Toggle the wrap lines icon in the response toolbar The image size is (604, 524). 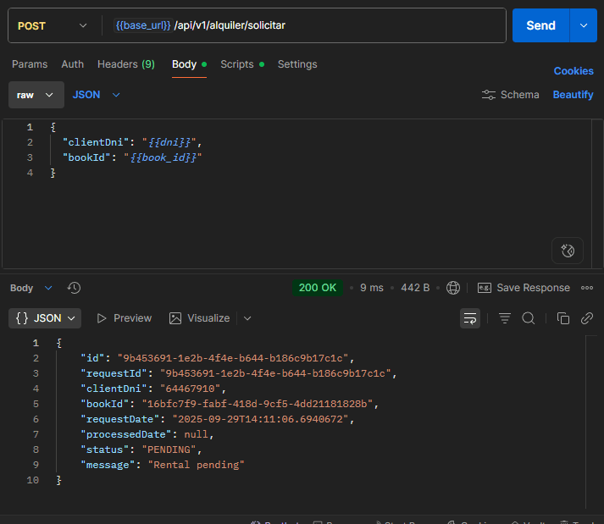point(470,318)
